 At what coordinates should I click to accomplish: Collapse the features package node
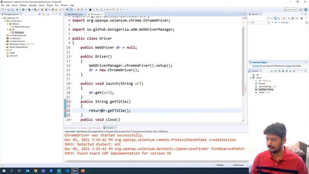8,24
